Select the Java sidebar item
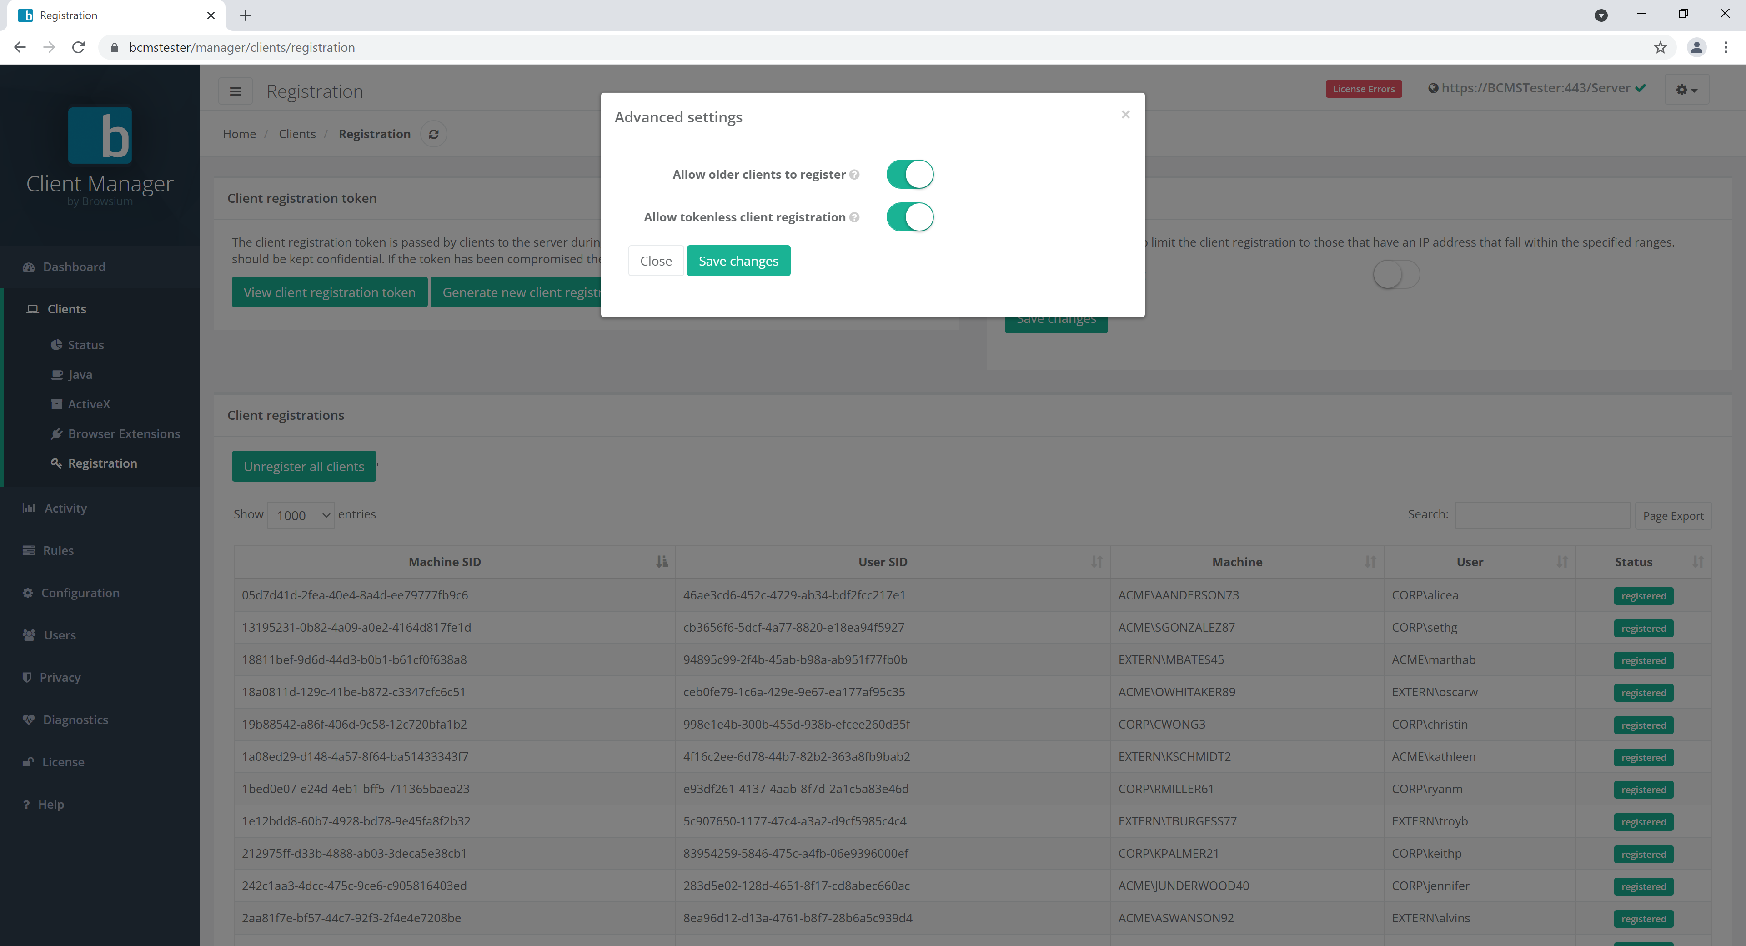 tap(79, 374)
